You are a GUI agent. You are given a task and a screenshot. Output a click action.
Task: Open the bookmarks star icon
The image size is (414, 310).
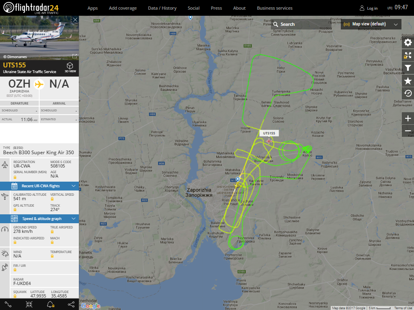(408, 81)
